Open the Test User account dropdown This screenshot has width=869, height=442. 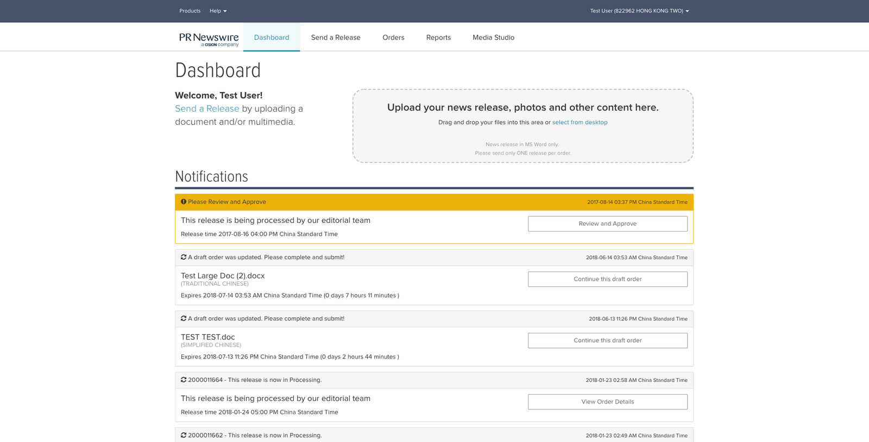[639, 11]
